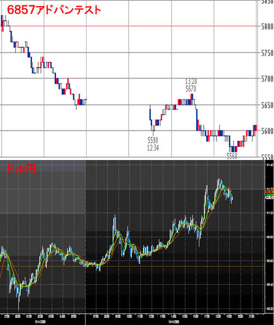Click the orange horizontal line on ドル円 chart
Image resolution: width=274 pixels, height=325 pixels.
click(x=132, y=266)
